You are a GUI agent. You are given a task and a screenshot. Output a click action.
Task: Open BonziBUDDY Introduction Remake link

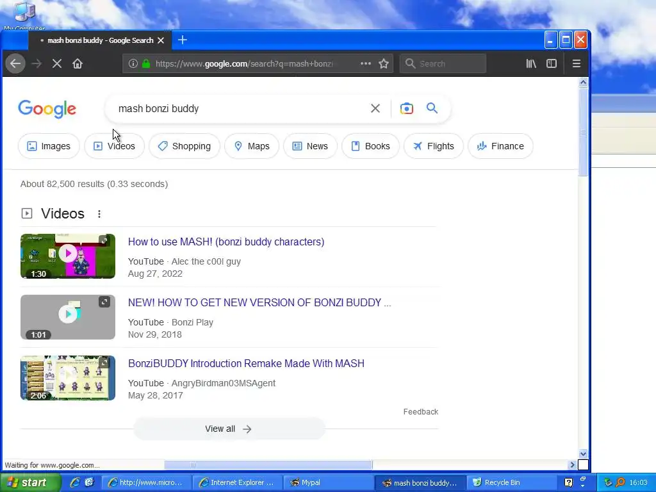click(x=246, y=363)
